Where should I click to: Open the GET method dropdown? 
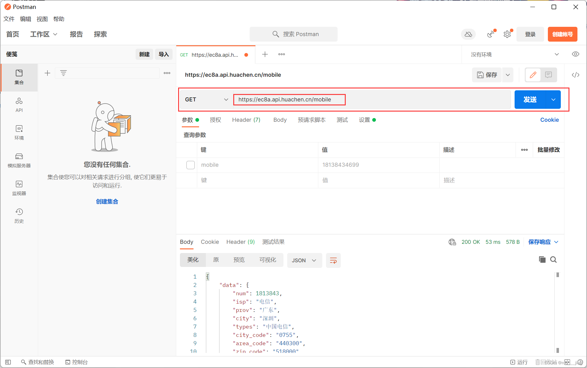click(206, 100)
